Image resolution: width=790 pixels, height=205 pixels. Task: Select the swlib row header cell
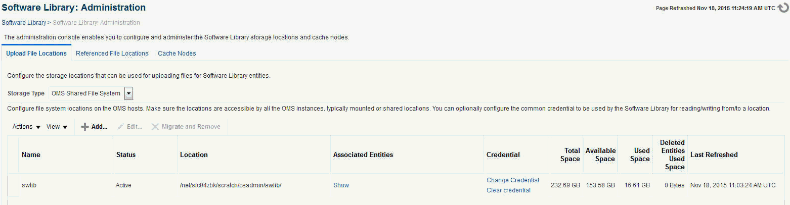pyautogui.click(x=13, y=185)
